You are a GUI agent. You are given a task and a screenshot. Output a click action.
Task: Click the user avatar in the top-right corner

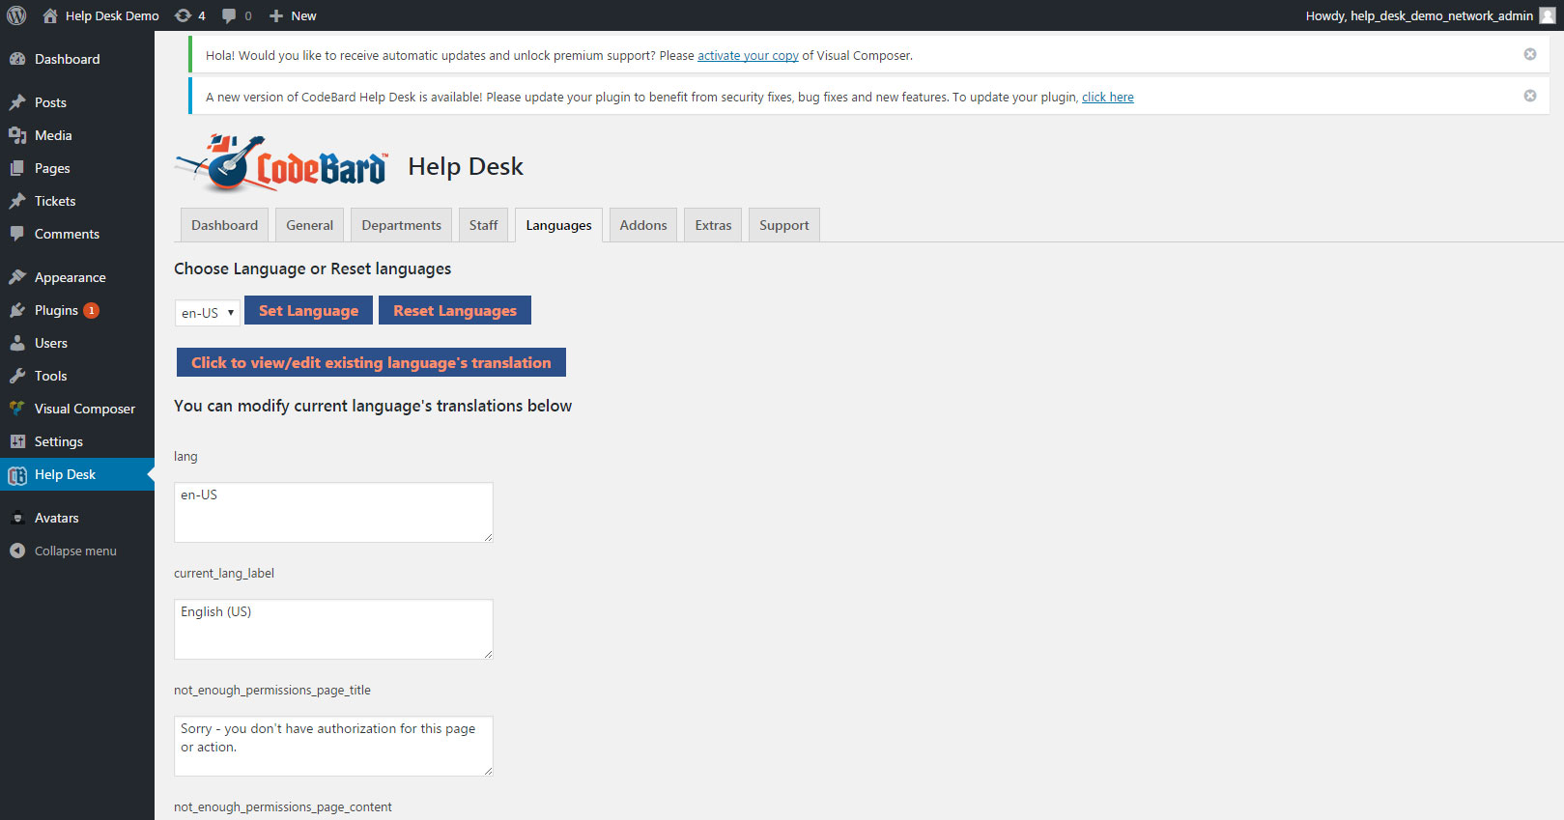pyautogui.click(x=1548, y=15)
